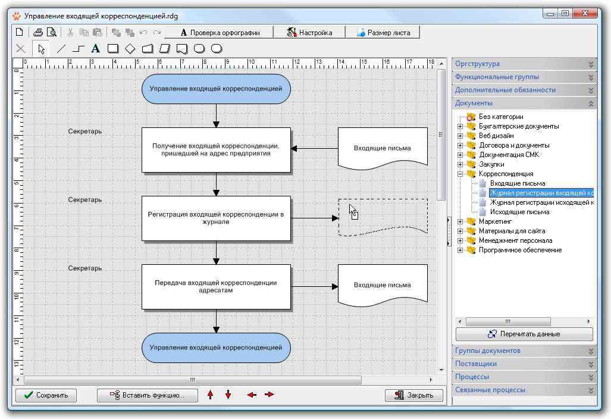
Task: Select the diamond decision shape tool
Action: point(130,49)
